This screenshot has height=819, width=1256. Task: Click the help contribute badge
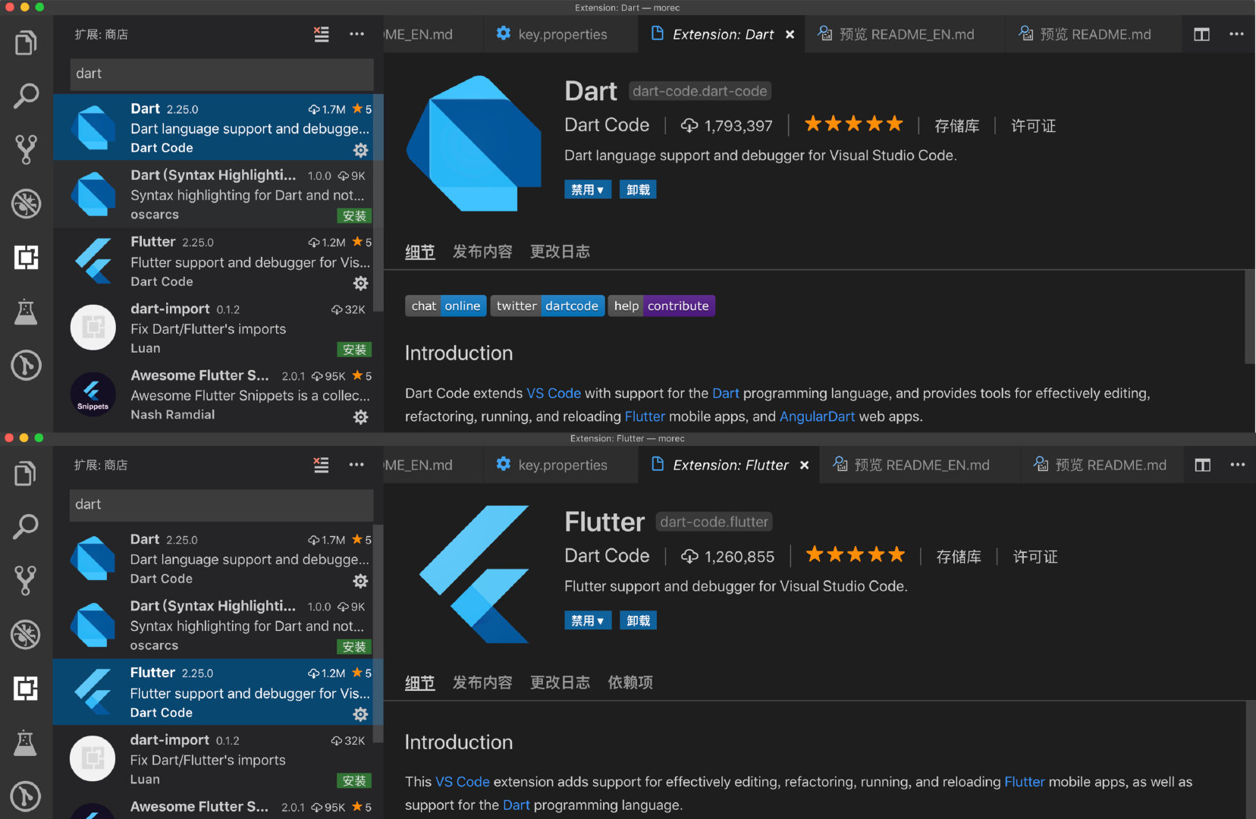(661, 306)
